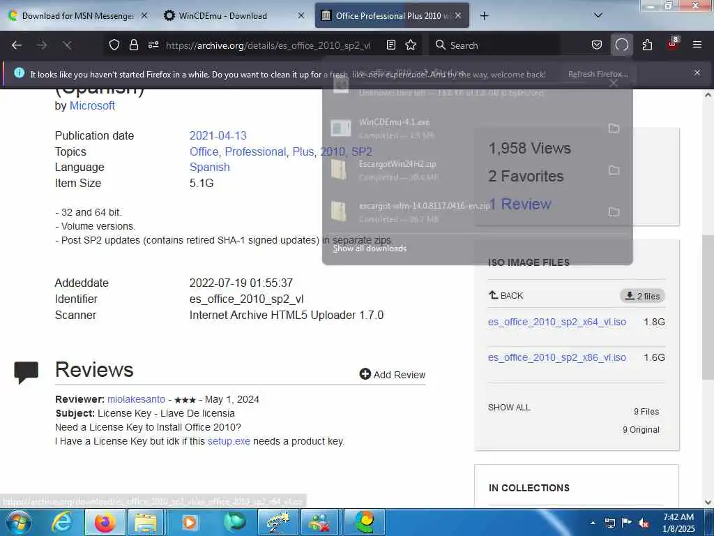Viewport: 714px width, 536px height.
Task: Cancel the in-progress download
Action: click(614, 83)
